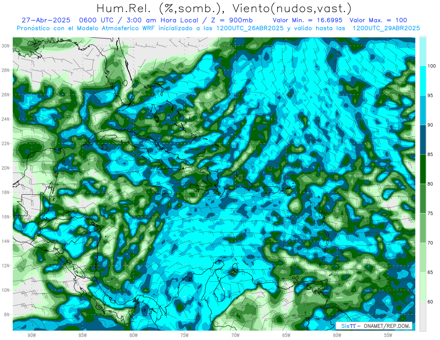Click the SisTT logo text
Screen dimensions: 440x340
click(348, 326)
